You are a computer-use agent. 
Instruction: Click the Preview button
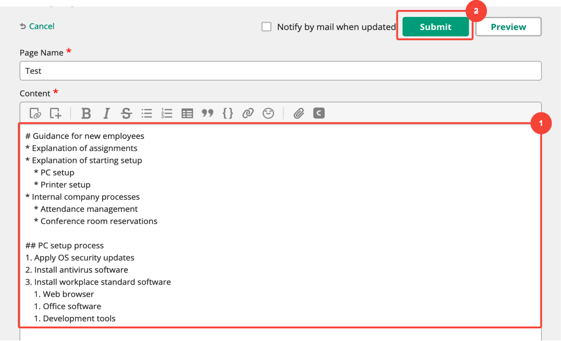click(x=508, y=27)
